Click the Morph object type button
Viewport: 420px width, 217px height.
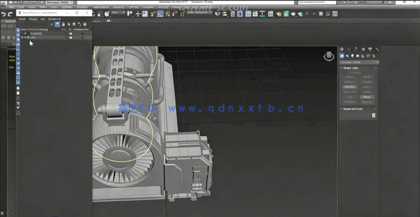(350, 77)
